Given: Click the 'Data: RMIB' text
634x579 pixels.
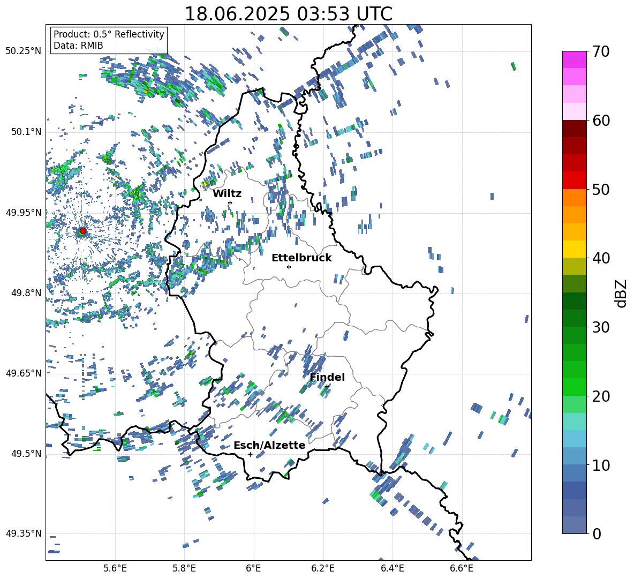Looking at the screenshot, I should click(78, 46).
